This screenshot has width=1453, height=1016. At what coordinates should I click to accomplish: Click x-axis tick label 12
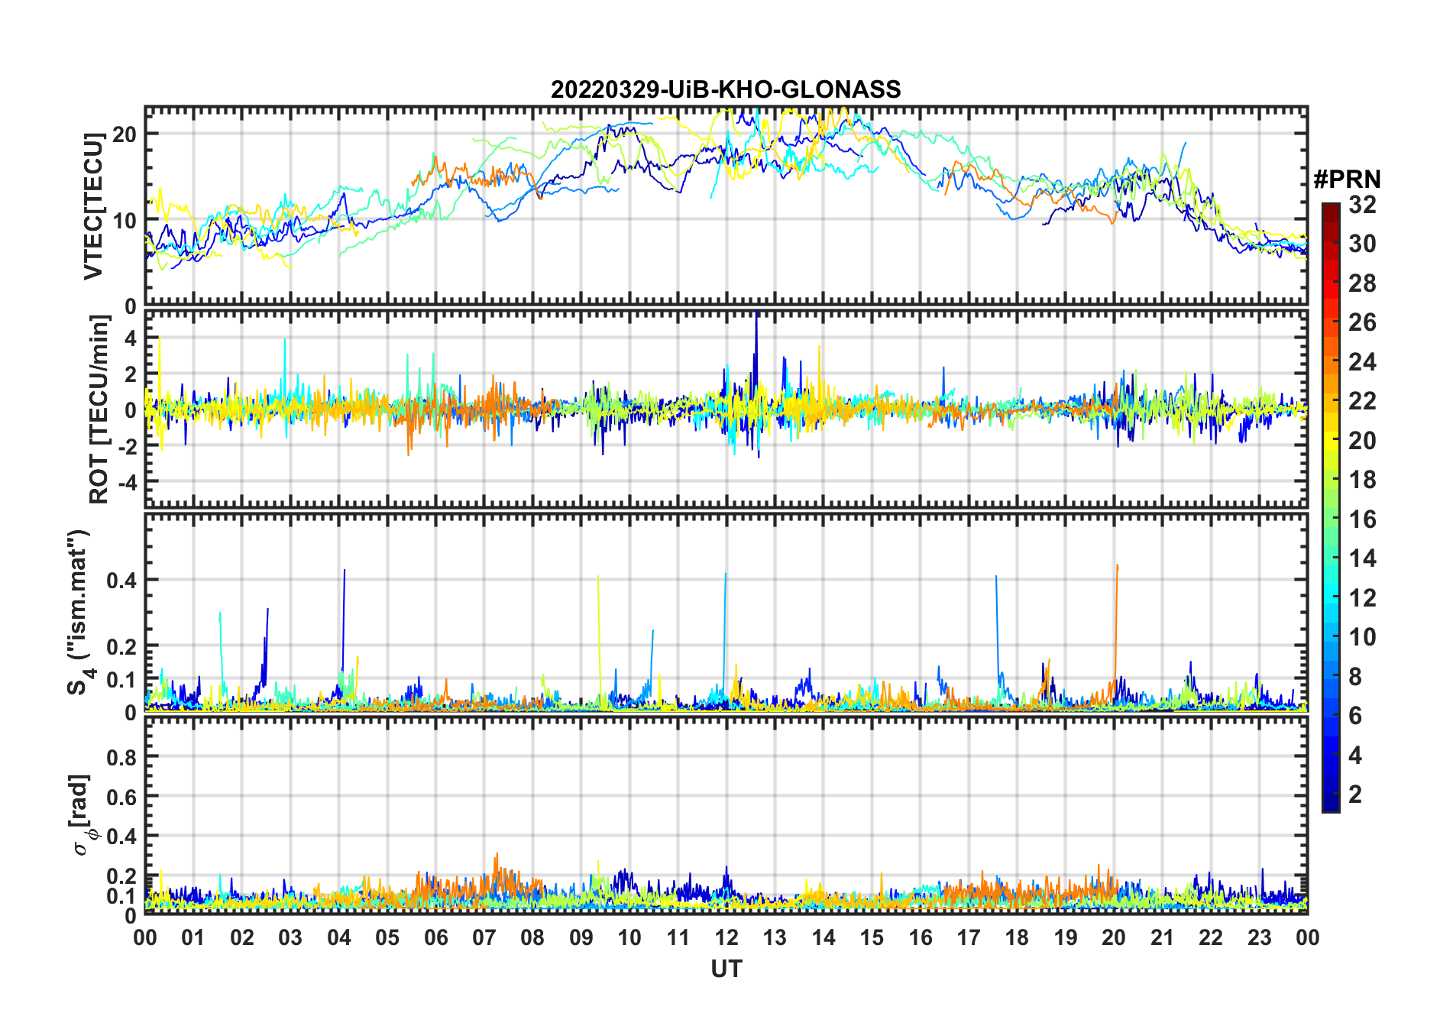[726, 937]
